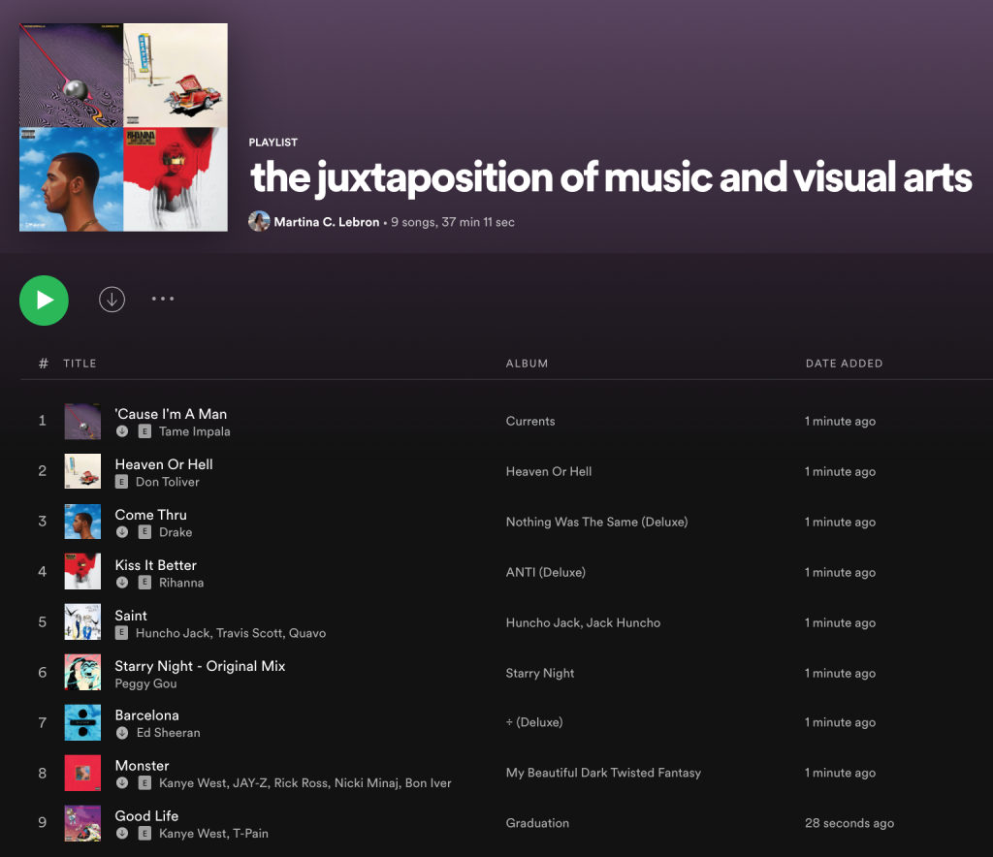Play the playlist with the green play button
993x857 pixels.
pos(44,300)
